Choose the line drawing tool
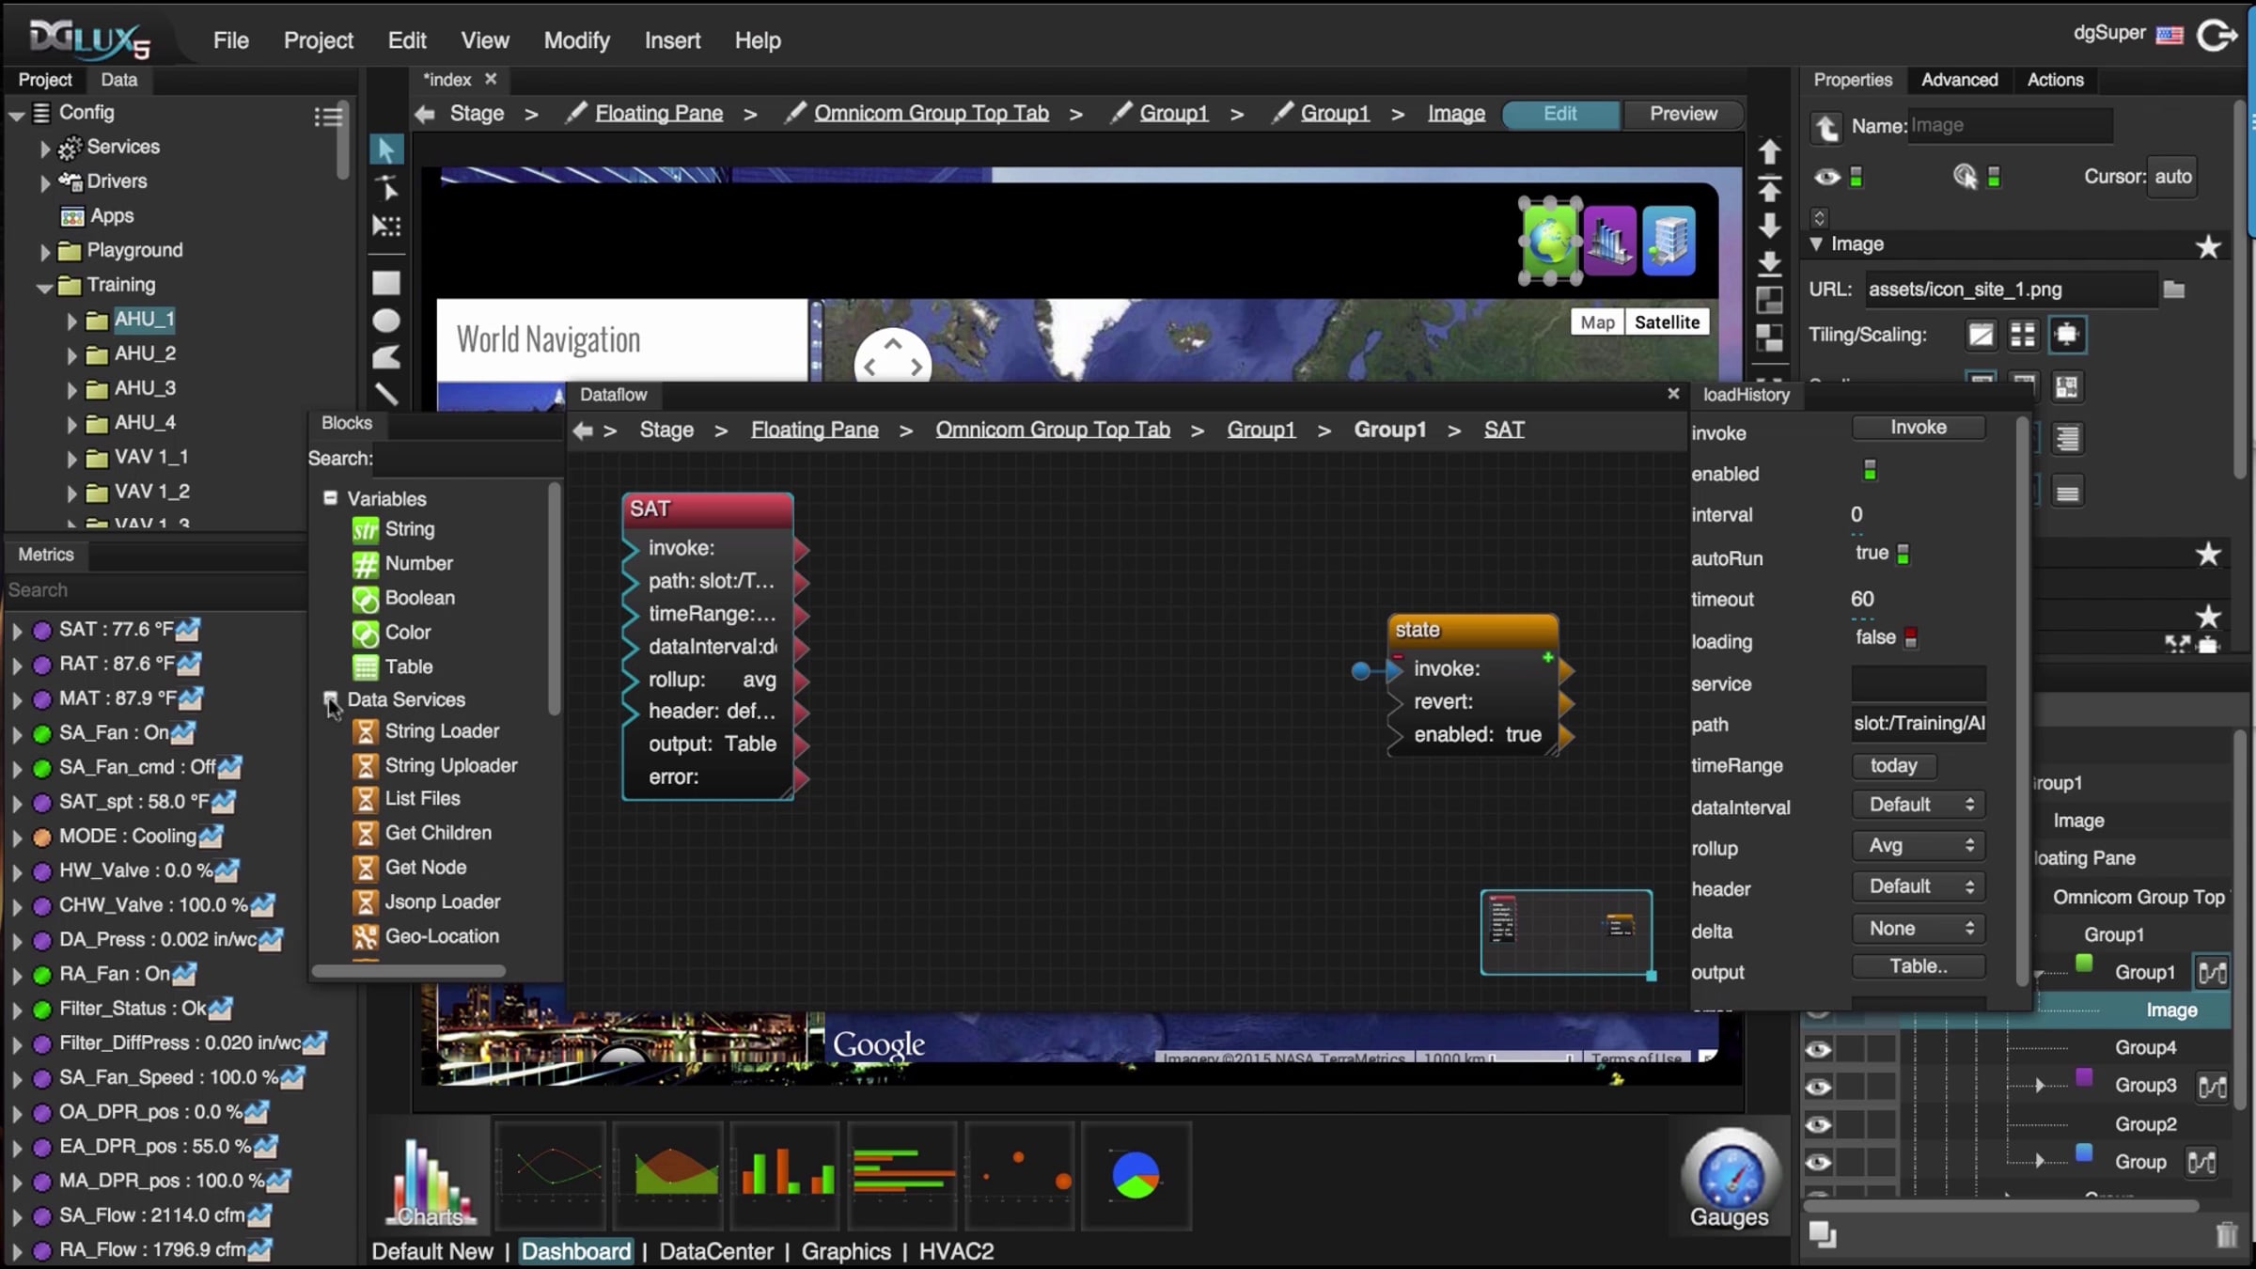 click(385, 394)
